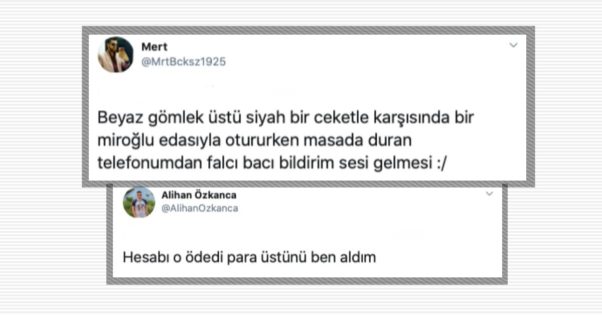The image size is (602, 315).
Task: Click the display name Alihan Özkanca
Action: click(199, 195)
